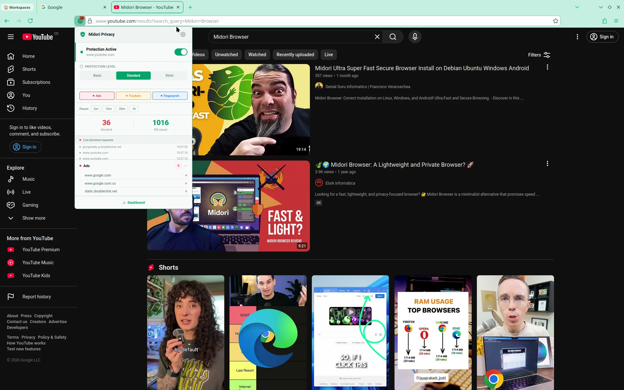Click the YouTube logo
Viewport: 624px width, 390px height.
(x=38, y=37)
